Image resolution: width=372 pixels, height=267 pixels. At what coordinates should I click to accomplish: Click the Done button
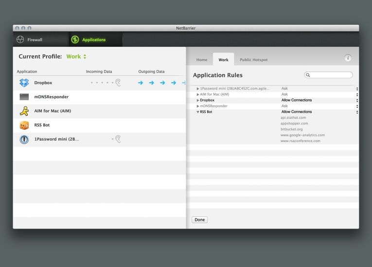coord(199,220)
